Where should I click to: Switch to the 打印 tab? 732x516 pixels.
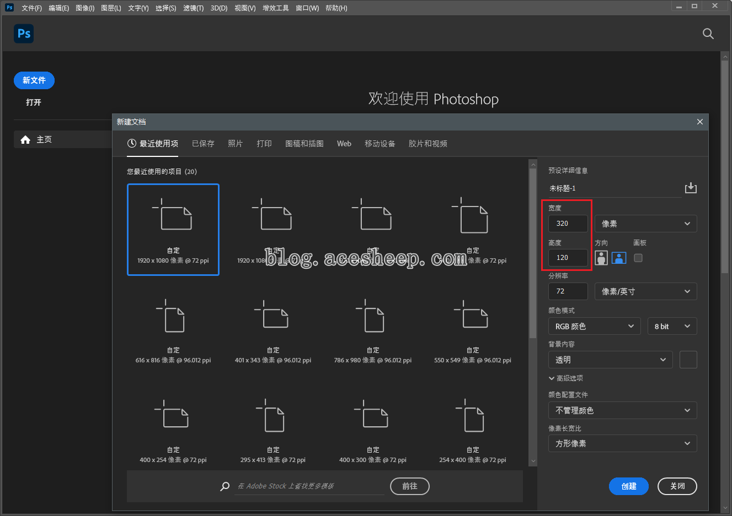[x=264, y=144]
